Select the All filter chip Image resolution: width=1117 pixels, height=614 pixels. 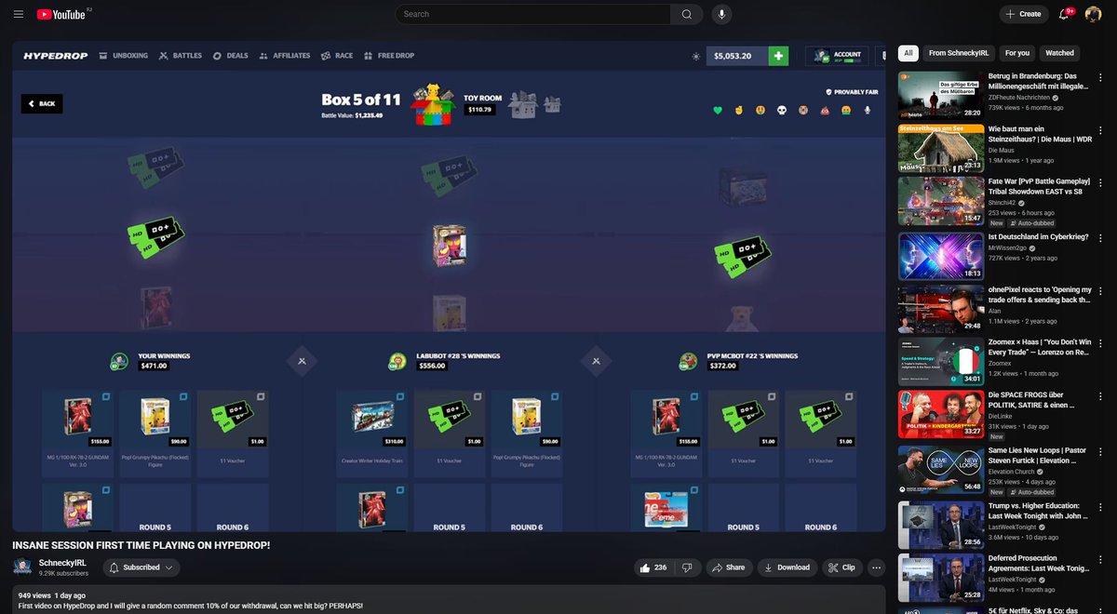click(x=908, y=53)
